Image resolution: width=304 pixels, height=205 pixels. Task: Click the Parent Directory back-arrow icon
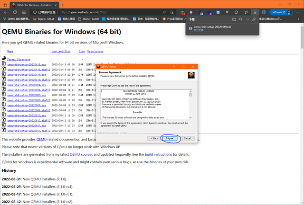[4, 58]
